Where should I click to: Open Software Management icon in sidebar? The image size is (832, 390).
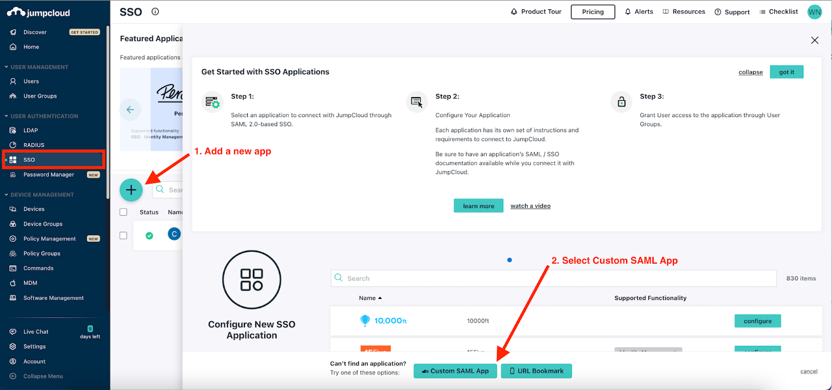coord(13,298)
